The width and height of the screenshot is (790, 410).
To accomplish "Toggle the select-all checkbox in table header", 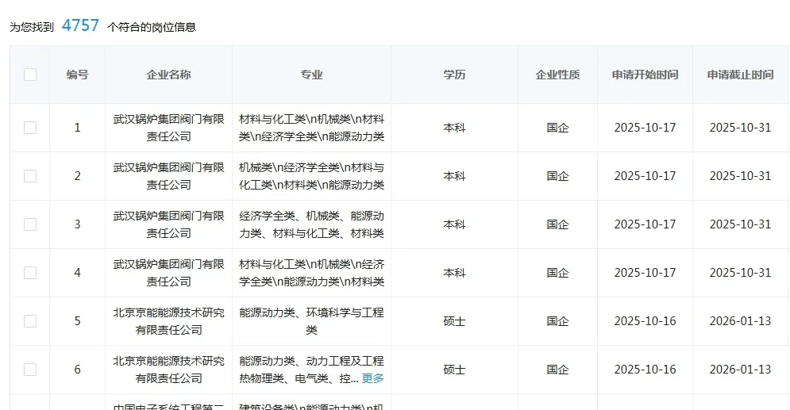I will (x=30, y=75).
